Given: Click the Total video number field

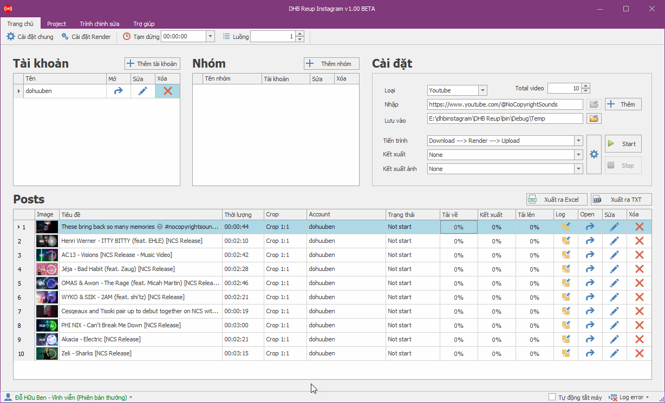Looking at the screenshot, I should [564, 88].
